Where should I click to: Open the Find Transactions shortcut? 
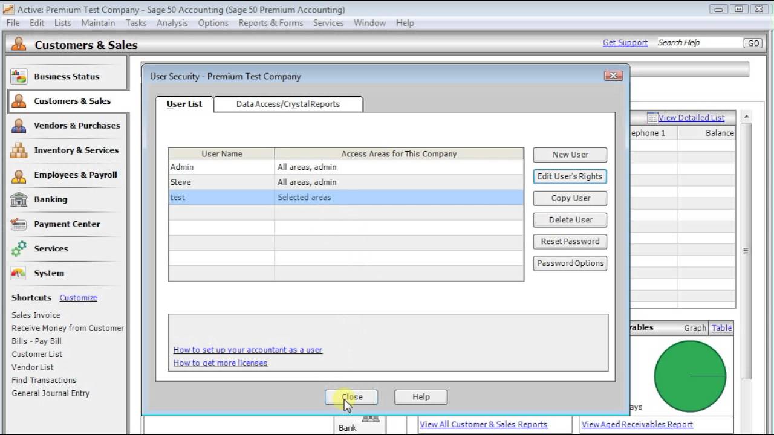point(44,380)
